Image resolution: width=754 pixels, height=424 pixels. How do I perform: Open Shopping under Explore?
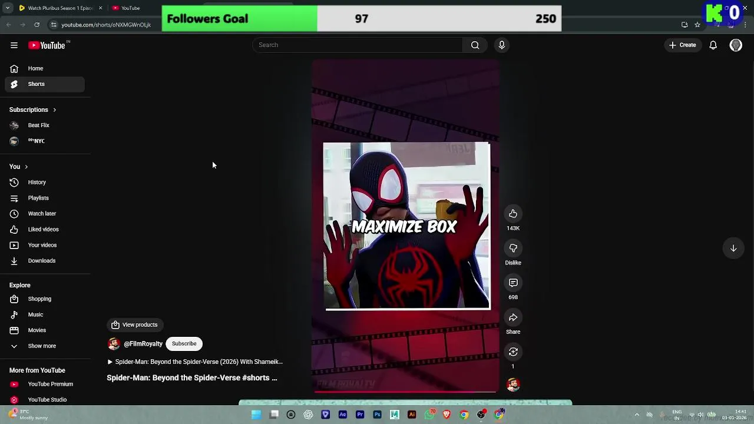(45, 299)
